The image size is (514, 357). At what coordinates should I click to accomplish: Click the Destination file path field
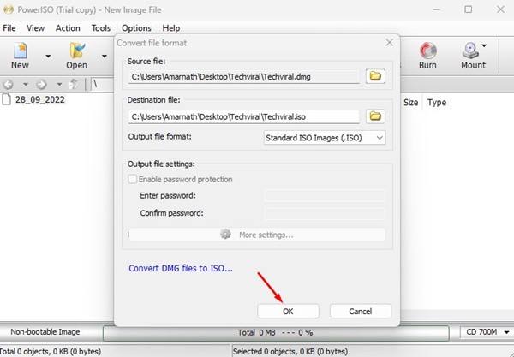244,117
